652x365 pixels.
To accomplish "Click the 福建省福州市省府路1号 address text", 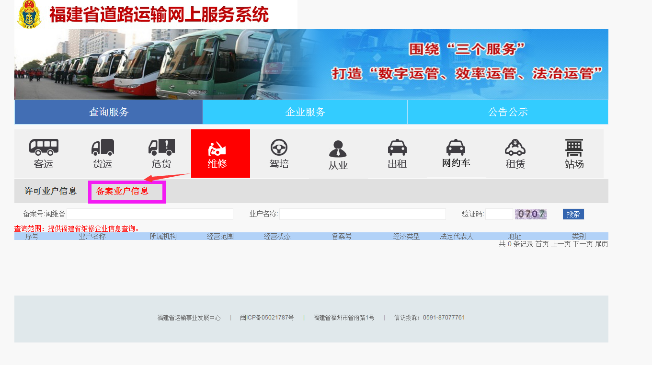I will pos(344,318).
